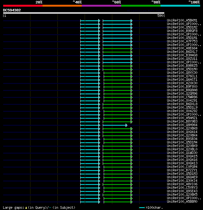203x210 pixels.
Task: Select the UniRef100_B7ZZY1 label
Action: 182,170
